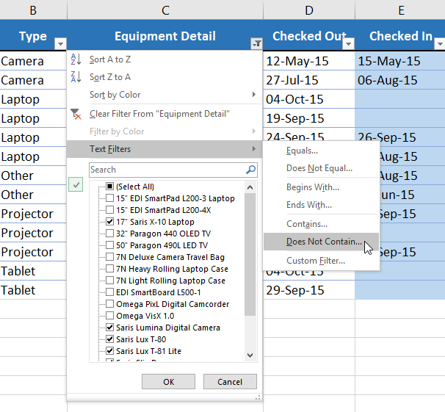Uncheck 17" Saris X-10 Laptop
Screen dimensions: 445x412
(109, 222)
